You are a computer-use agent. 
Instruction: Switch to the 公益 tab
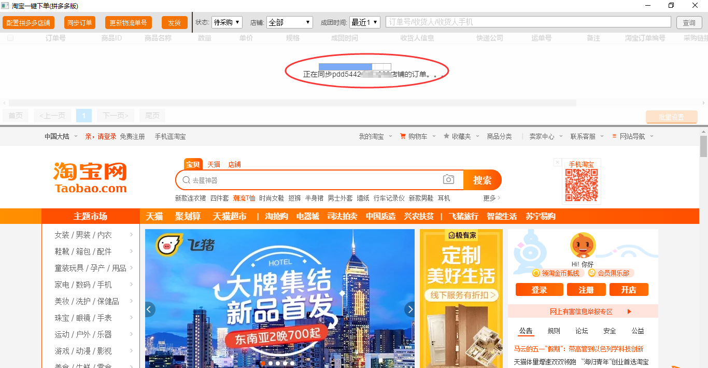click(x=638, y=331)
